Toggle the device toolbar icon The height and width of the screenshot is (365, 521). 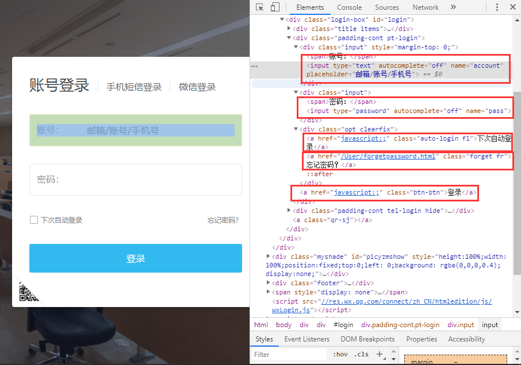point(275,7)
